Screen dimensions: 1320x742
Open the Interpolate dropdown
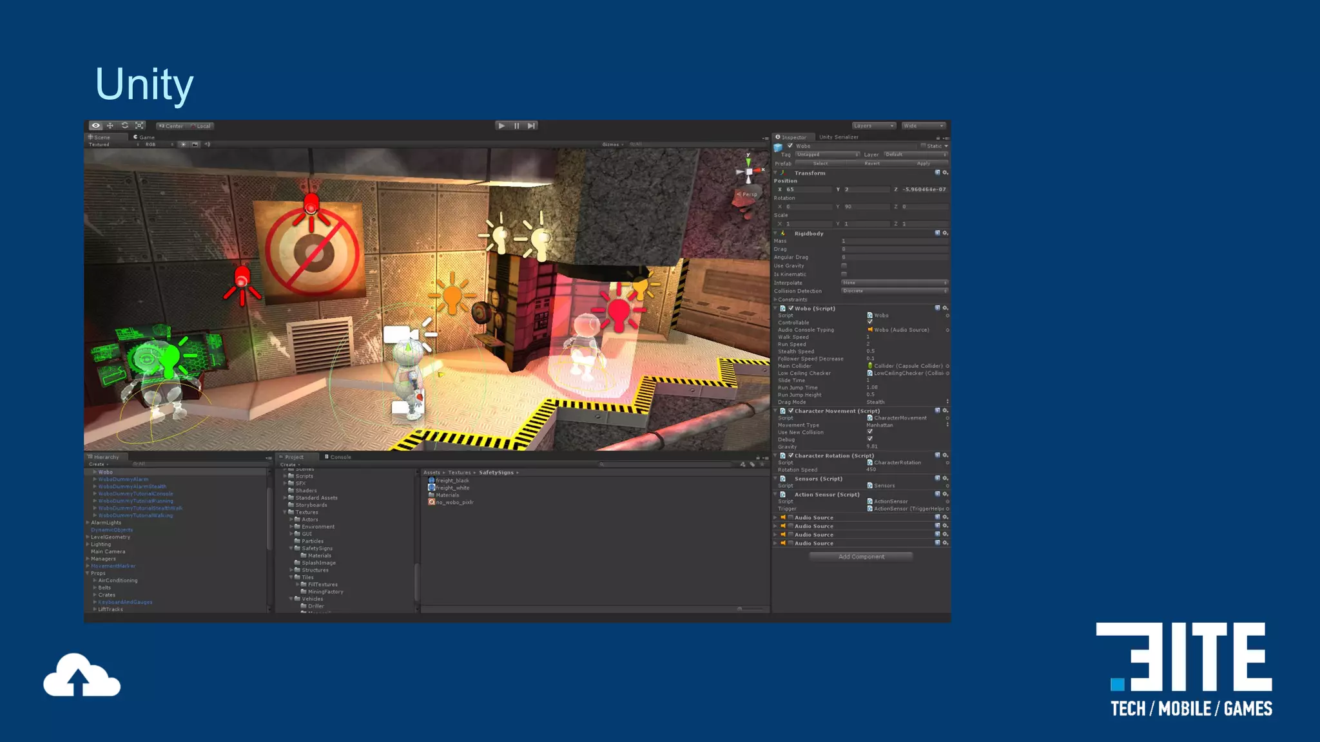(x=895, y=283)
